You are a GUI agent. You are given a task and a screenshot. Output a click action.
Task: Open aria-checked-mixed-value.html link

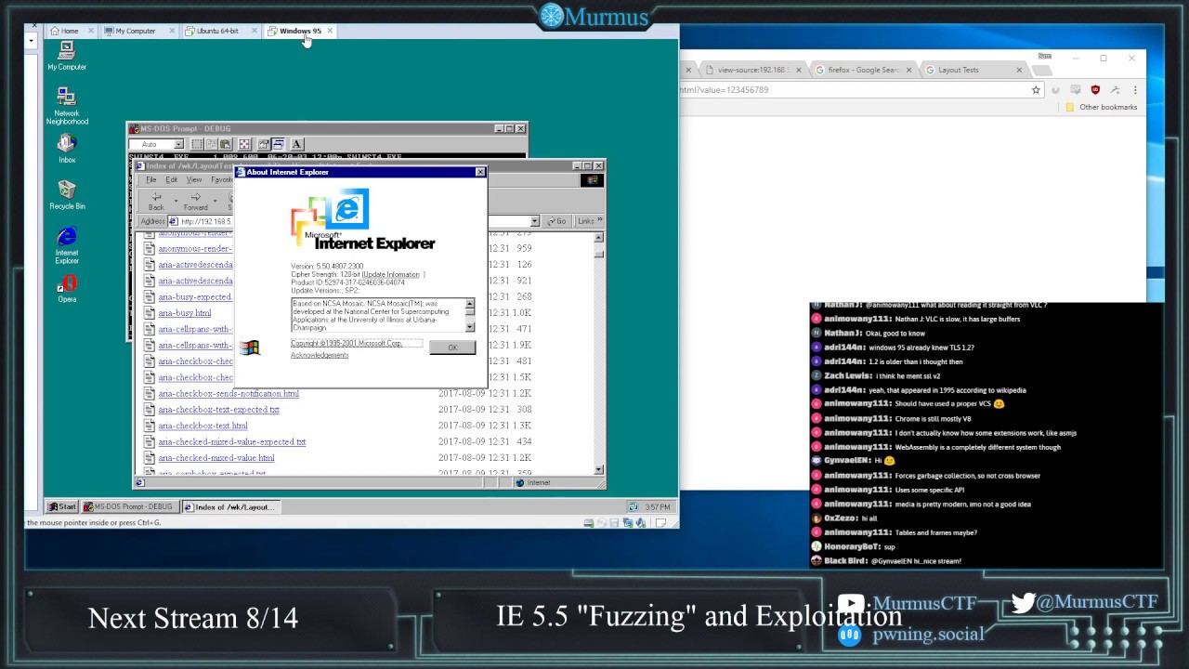[x=216, y=458]
